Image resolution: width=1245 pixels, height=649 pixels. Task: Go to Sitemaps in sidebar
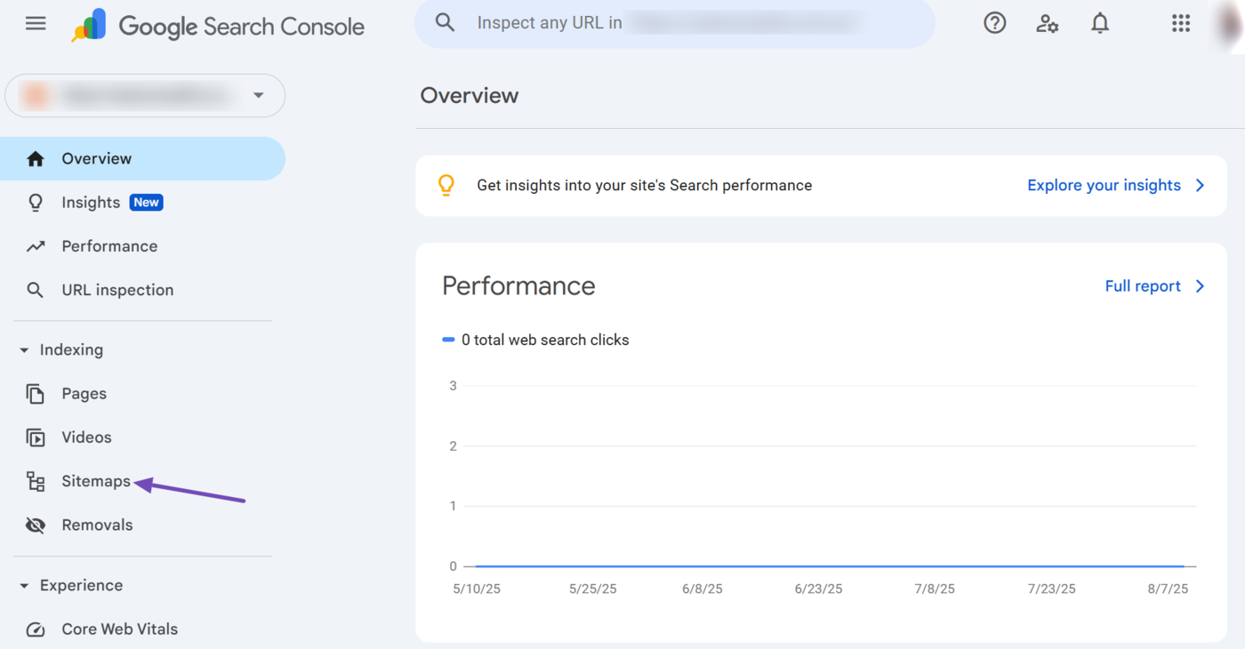pos(95,482)
